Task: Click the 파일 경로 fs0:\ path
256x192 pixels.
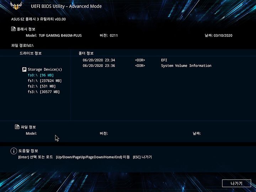Action: [x=22, y=46]
